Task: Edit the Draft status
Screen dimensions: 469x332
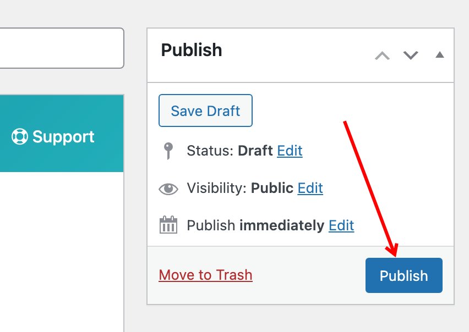Action: (x=290, y=151)
